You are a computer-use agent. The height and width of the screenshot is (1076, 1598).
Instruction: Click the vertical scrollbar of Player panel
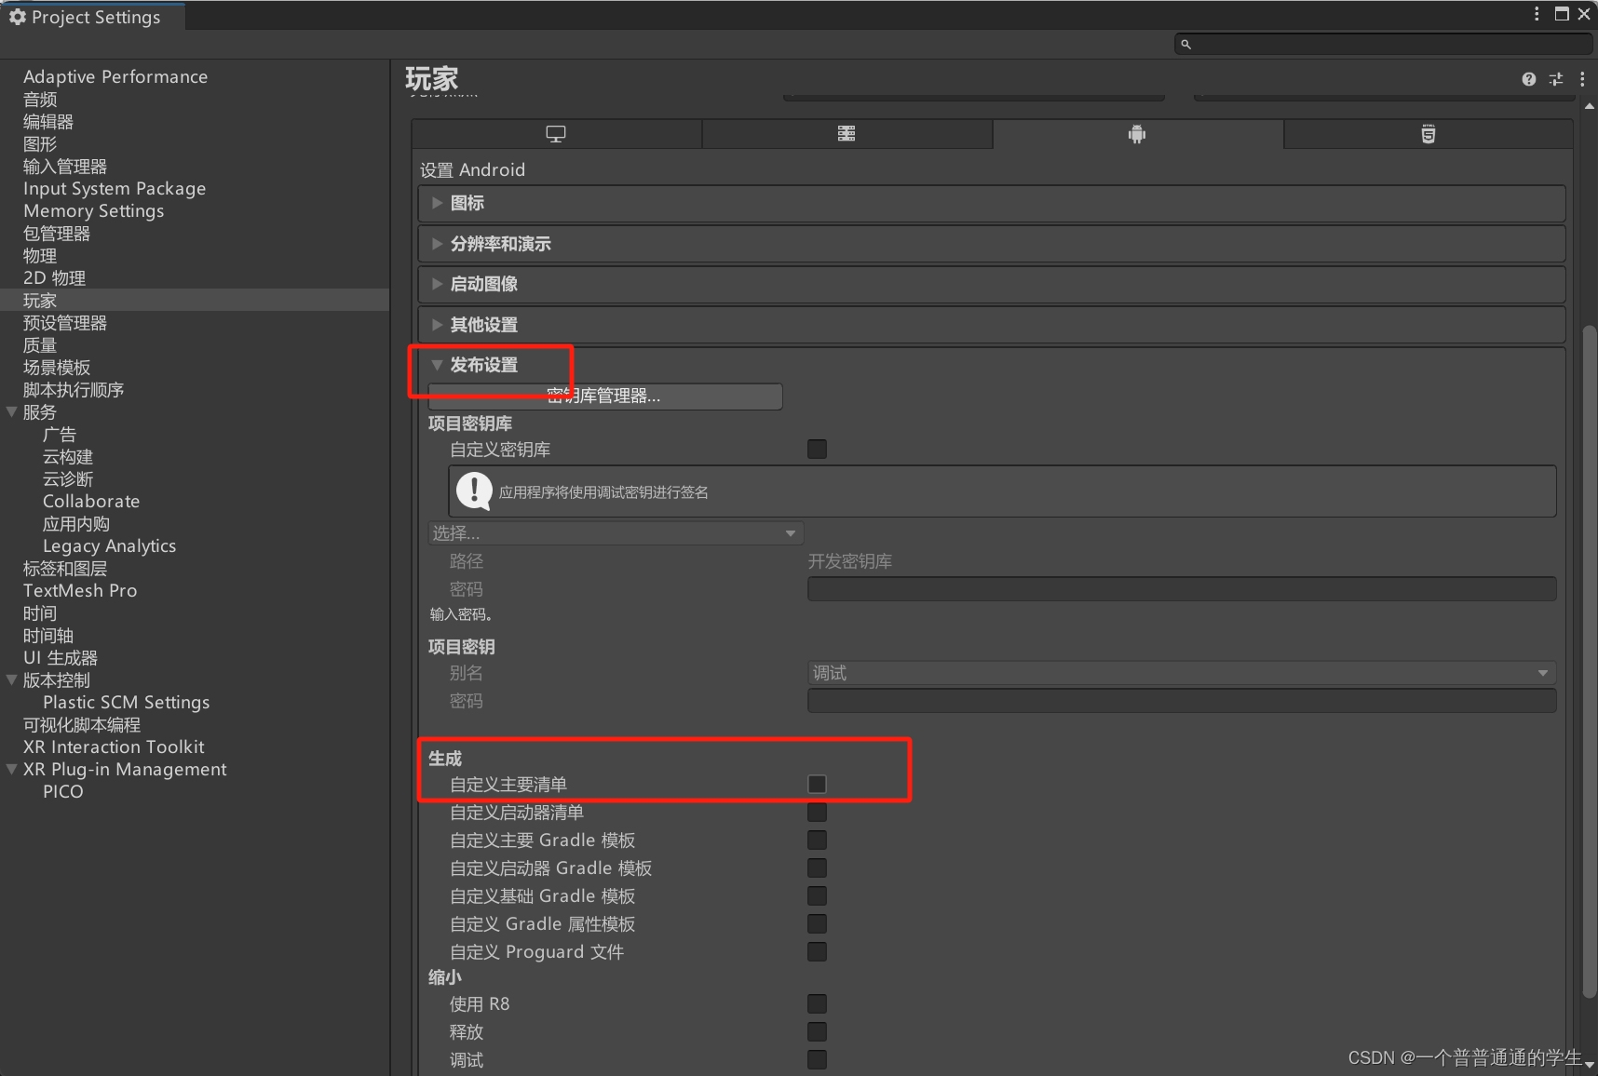click(1590, 661)
